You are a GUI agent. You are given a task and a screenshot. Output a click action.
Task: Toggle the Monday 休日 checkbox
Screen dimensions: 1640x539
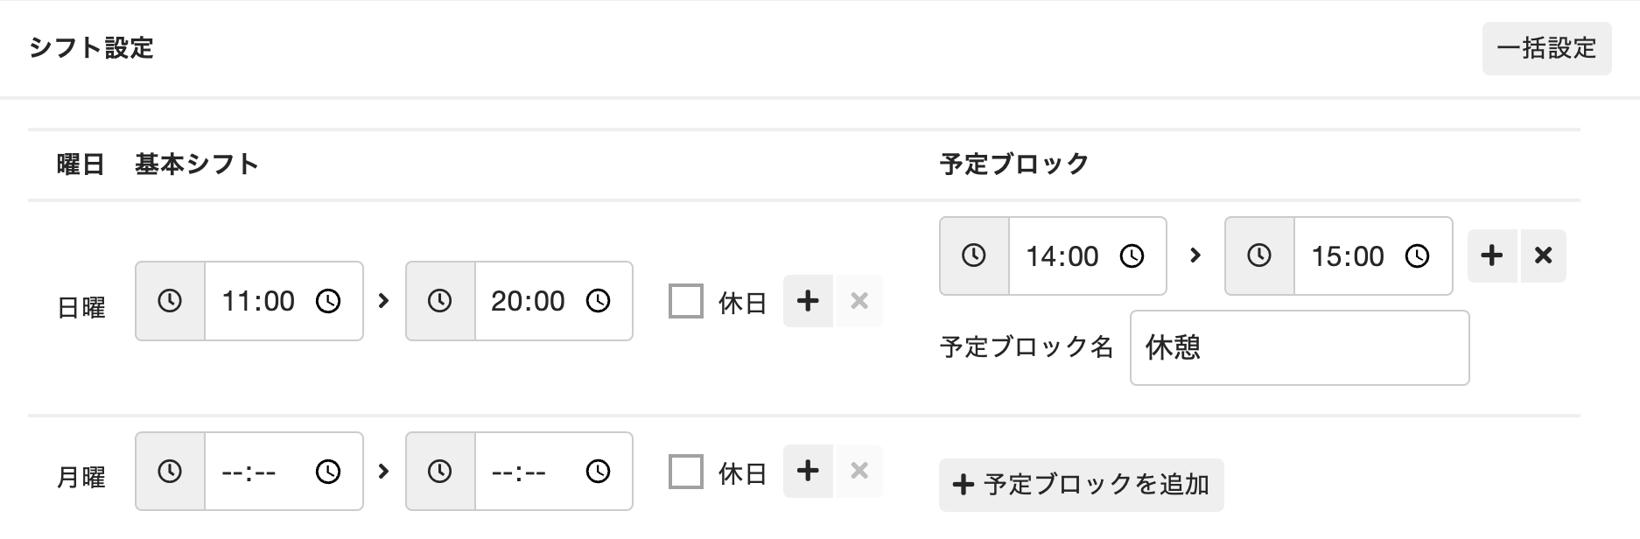(686, 472)
